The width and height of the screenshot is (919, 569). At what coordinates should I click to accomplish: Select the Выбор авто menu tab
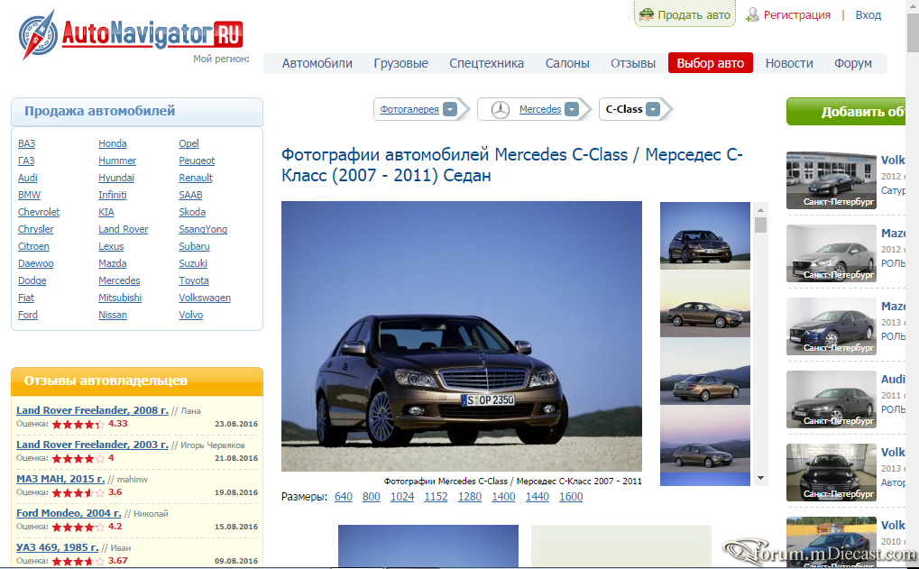pyautogui.click(x=711, y=63)
